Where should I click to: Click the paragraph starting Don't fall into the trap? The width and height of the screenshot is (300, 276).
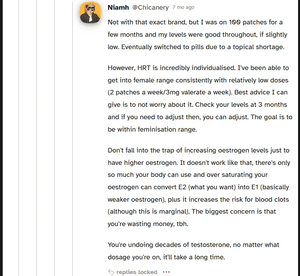click(x=199, y=187)
